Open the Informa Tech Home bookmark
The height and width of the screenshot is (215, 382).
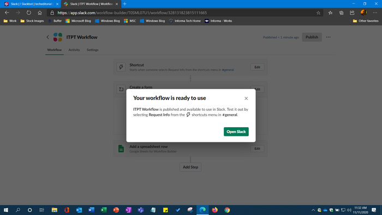pos(185,21)
